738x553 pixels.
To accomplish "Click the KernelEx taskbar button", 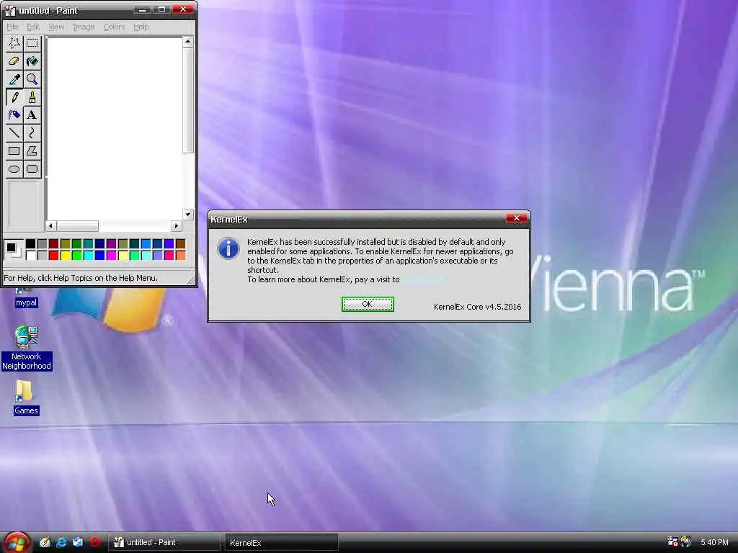I will point(282,543).
